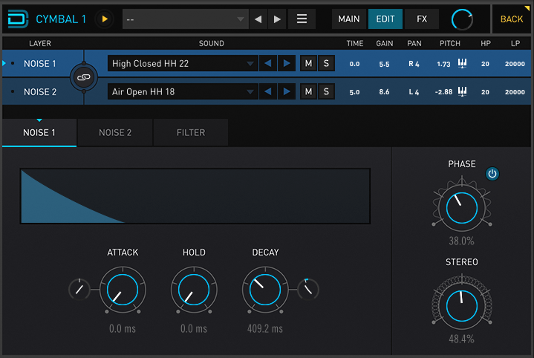Click the FX button
Screen dimensions: 534x358
[x=422, y=19]
